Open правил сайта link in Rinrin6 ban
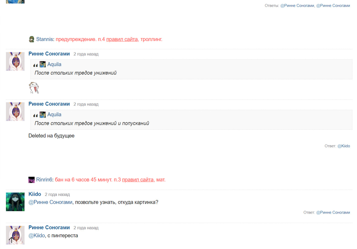Viewport: 357px width, 249px height. pyautogui.click(x=138, y=180)
